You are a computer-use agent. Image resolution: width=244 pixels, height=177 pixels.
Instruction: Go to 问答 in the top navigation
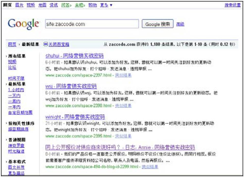66,5
